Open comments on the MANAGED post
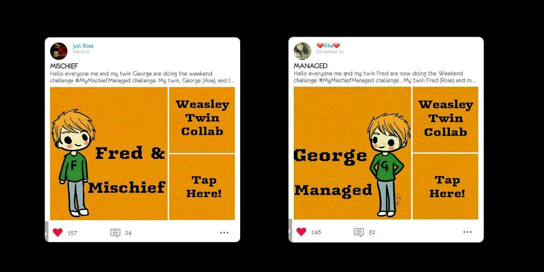This screenshot has height=272, width=544. 359,232
